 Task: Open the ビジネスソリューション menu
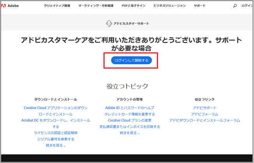(x=169, y=6)
